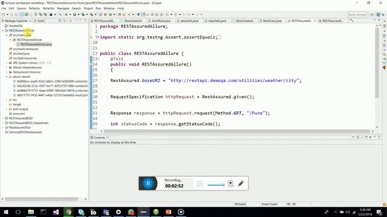
Task: Click the webcam icon in recorder bar
Action: pyautogui.click(x=230, y=183)
